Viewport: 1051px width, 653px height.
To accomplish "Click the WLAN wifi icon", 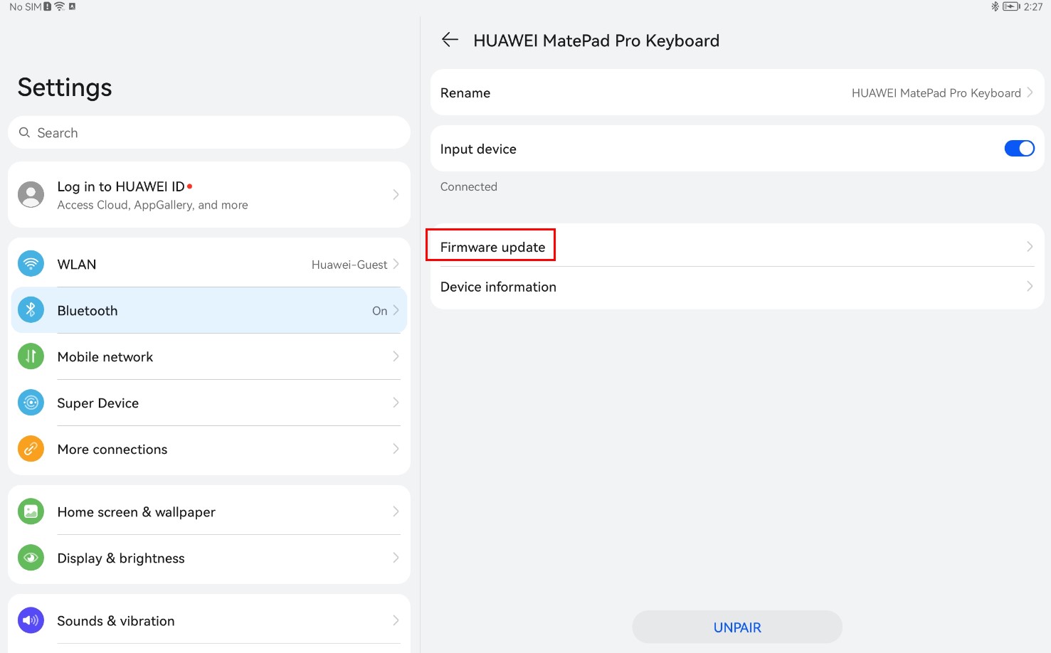I will tap(31, 264).
